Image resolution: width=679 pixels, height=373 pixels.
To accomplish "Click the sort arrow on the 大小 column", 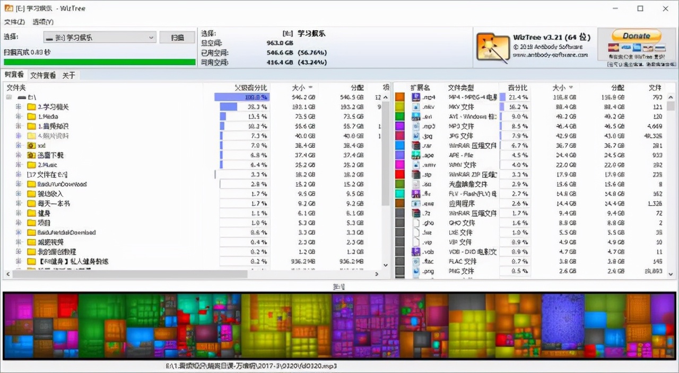I will 311,87.
